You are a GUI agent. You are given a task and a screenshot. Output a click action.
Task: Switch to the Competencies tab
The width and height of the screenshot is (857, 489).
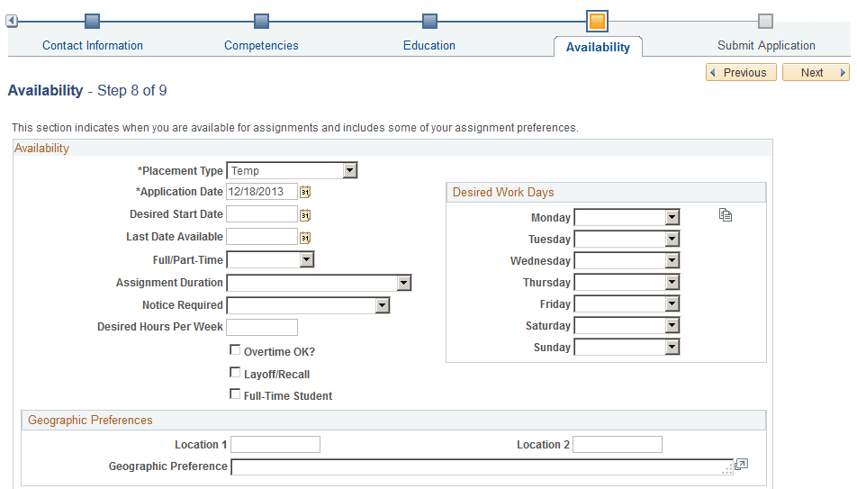(x=261, y=45)
